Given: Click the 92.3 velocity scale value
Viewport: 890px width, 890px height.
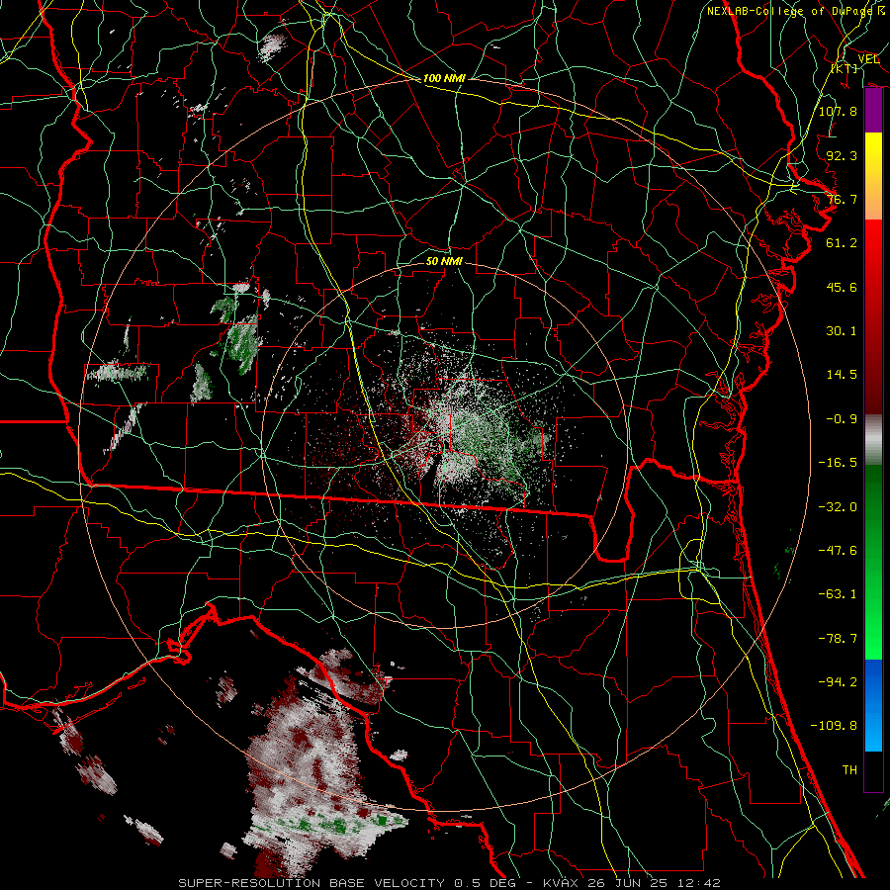Looking at the screenshot, I should [842, 155].
